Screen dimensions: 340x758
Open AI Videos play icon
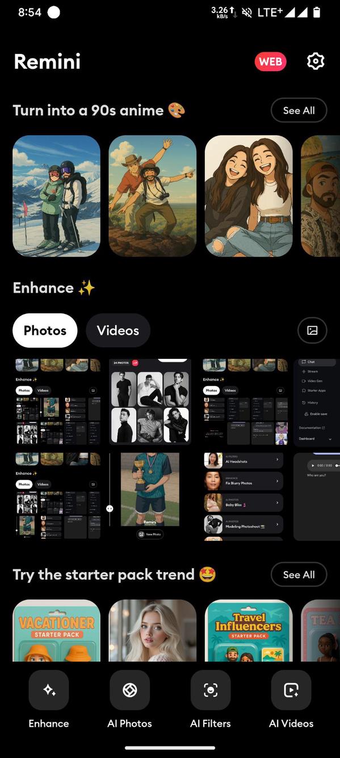(291, 690)
